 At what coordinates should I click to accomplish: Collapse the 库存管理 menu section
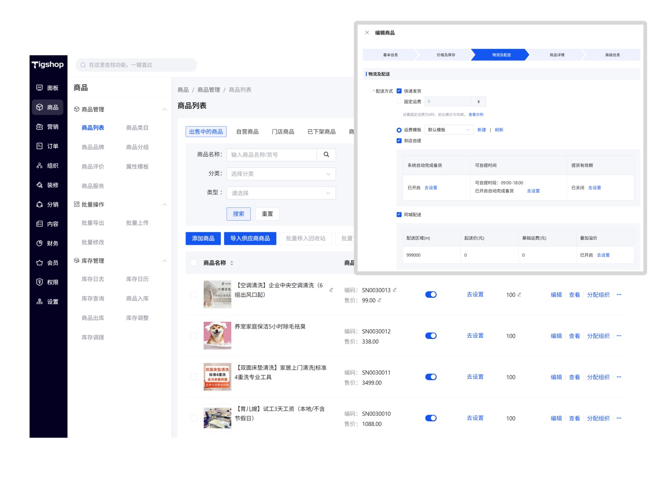(164, 261)
